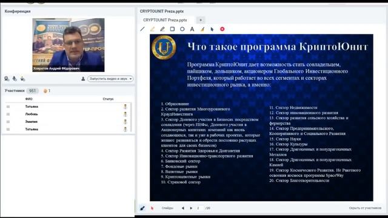
Task: Click the 'Конференция' panel header
Action: 18,12
